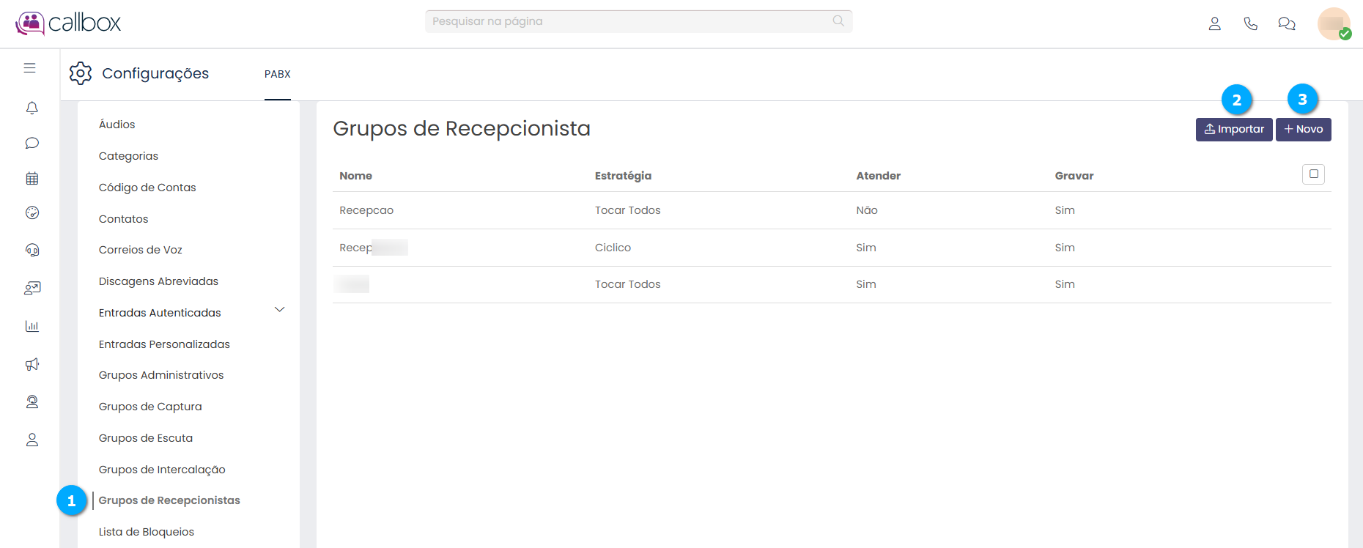
Task: Open notifications bell in sidebar
Action: click(32, 108)
